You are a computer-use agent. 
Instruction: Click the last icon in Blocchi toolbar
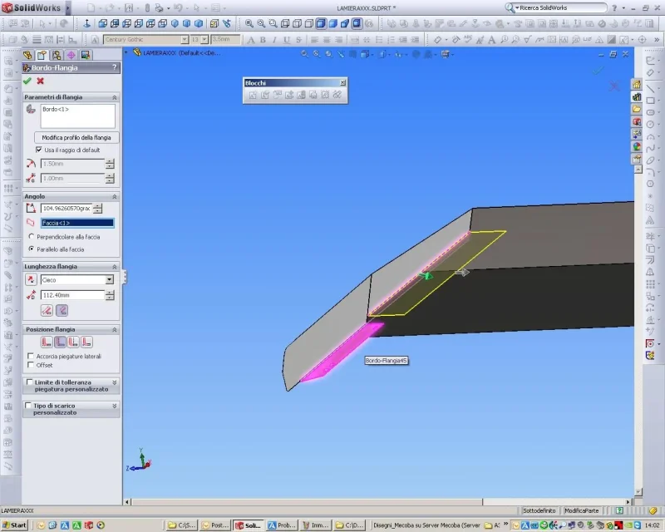point(337,95)
